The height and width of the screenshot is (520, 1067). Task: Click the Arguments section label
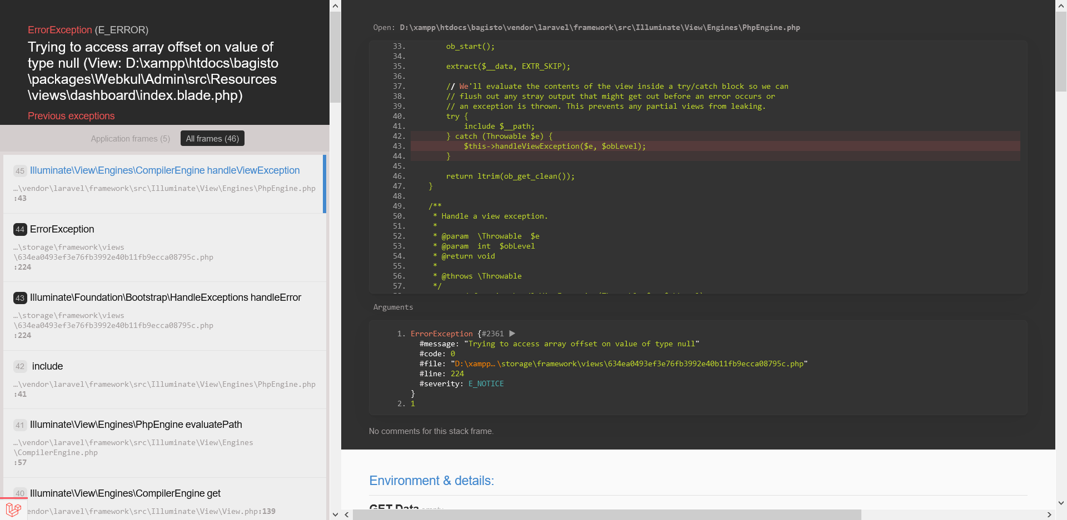click(x=393, y=307)
